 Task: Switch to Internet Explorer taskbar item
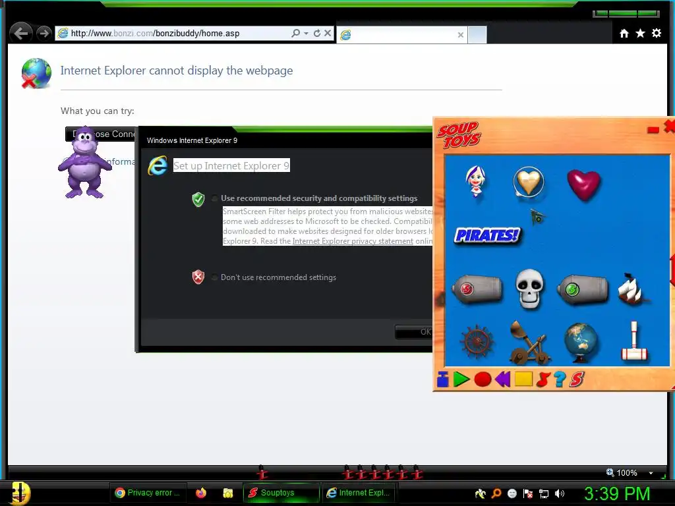pyautogui.click(x=359, y=493)
